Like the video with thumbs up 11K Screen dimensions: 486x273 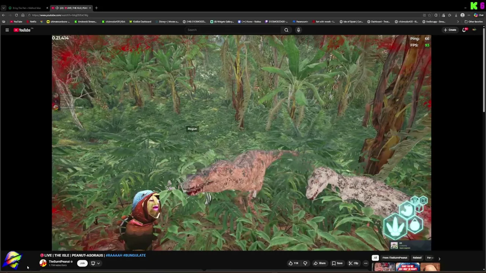[x=293, y=263]
